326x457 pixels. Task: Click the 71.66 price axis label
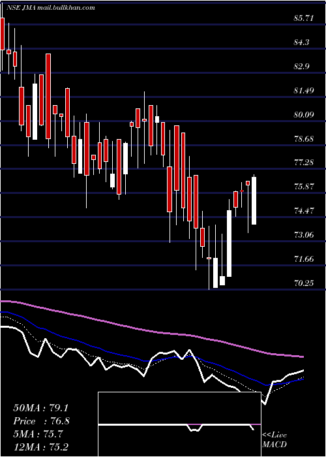[x=304, y=259]
